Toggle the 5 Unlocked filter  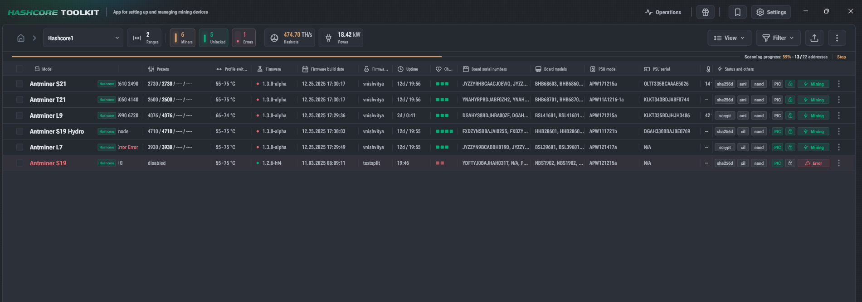click(214, 38)
